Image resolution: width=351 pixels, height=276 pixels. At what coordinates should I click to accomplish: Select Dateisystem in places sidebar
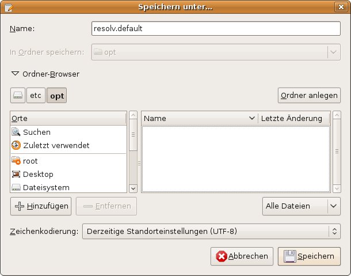(46, 187)
